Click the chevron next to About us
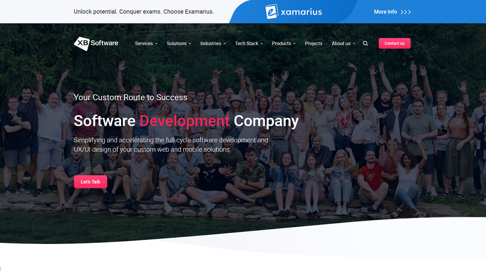 click(354, 44)
